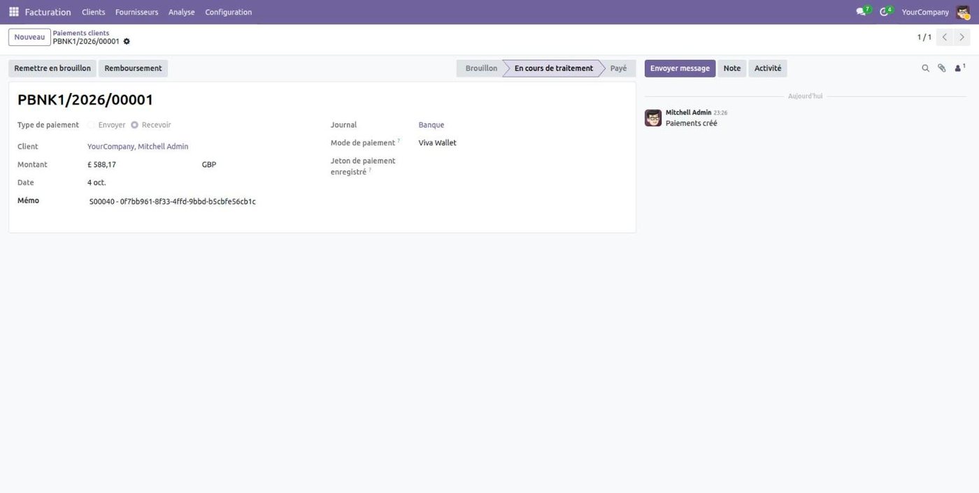Screen dimensions: 979x493
Task: Click the date value 4 oct.
Action: 97,182
